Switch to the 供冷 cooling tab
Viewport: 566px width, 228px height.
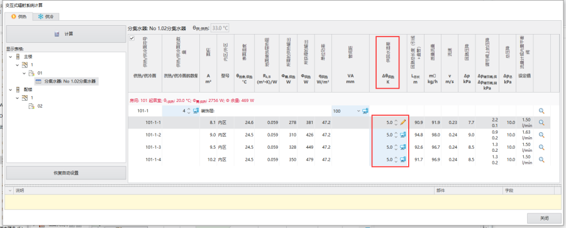click(46, 16)
